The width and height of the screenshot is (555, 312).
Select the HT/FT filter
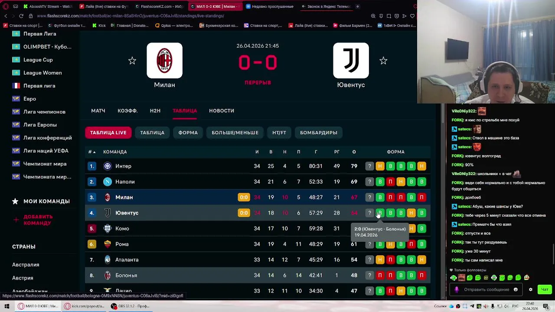279,133
